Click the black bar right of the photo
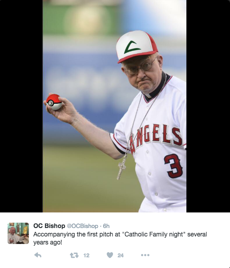Viewport: 230px width, 268px height. tap(208, 106)
